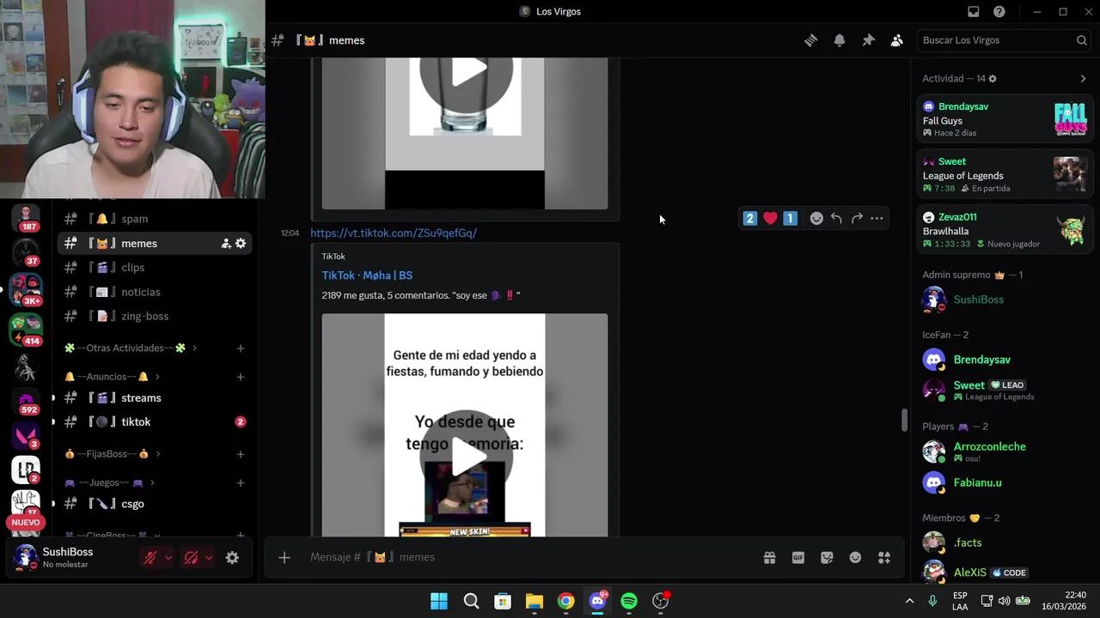Open microphone input options dropdown
This screenshot has width=1100, height=618.
pyautogui.click(x=168, y=558)
